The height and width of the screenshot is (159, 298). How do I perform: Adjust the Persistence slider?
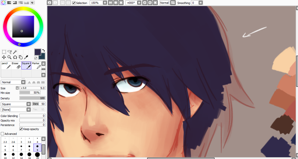click(32, 125)
